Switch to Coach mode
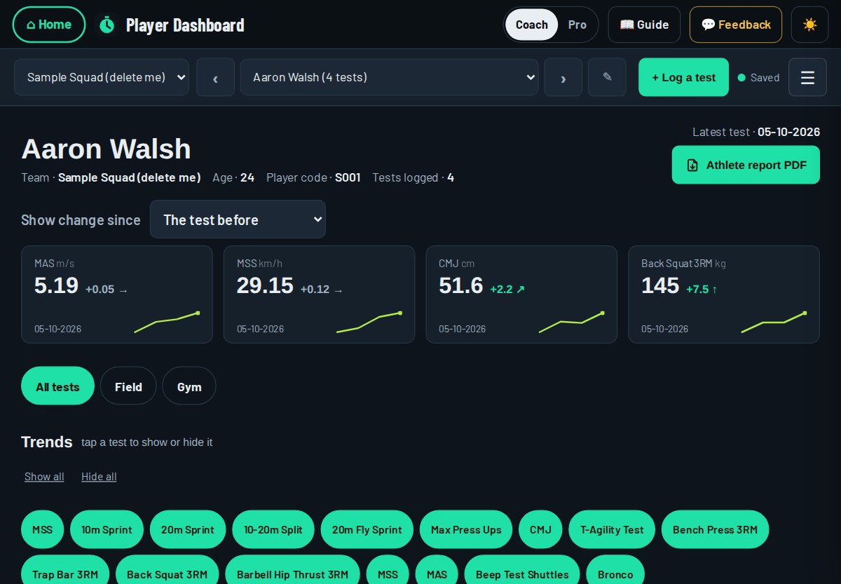Image resolution: width=841 pixels, height=584 pixels. [532, 25]
